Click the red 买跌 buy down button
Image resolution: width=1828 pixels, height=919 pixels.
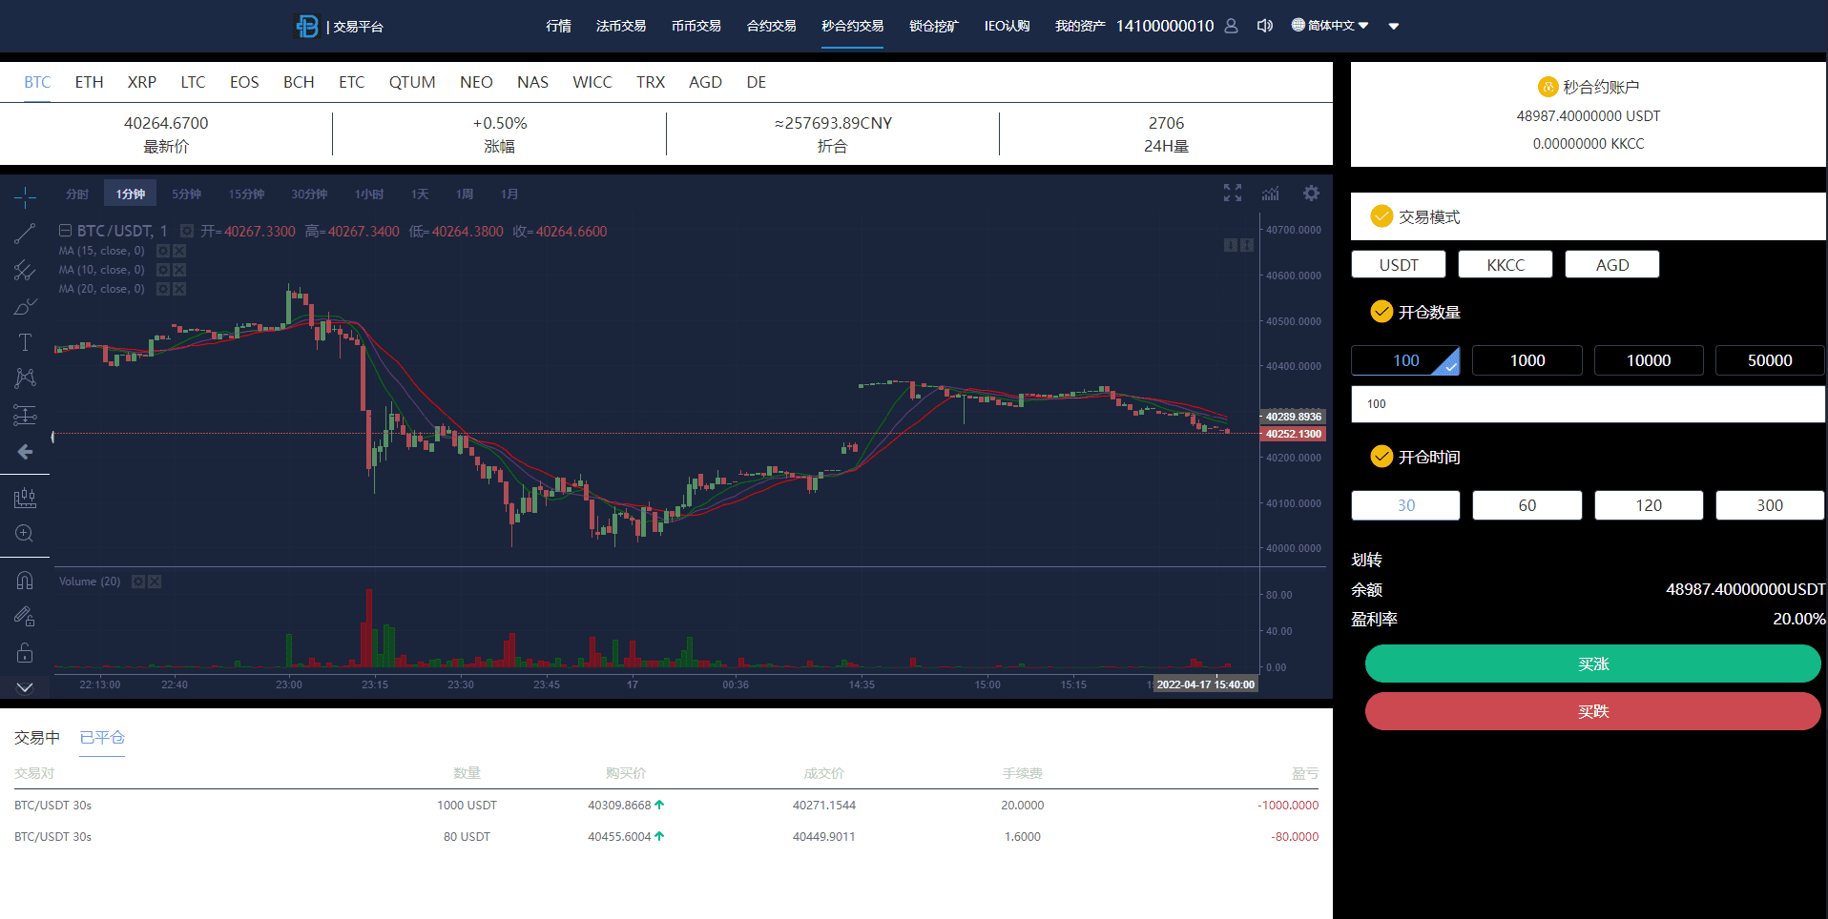(x=1592, y=711)
